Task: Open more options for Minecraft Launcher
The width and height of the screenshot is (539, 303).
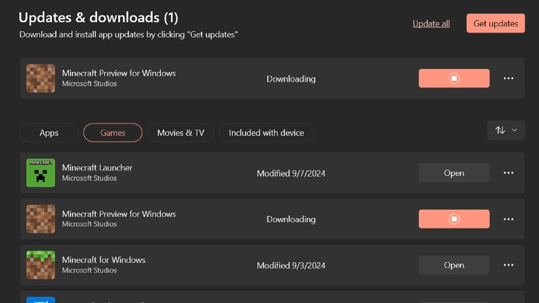Action: 509,173
